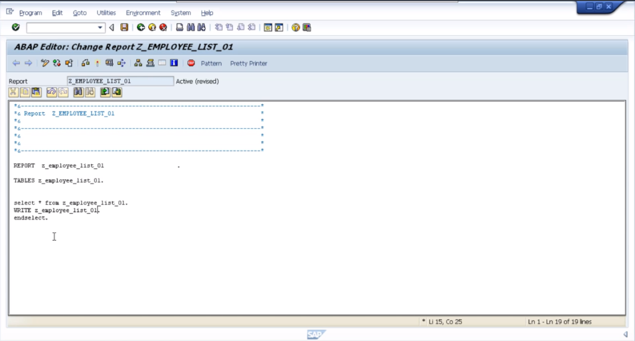Open Find using the binoculars icon
The image size is (635, 341).
(x=190, y=27)
